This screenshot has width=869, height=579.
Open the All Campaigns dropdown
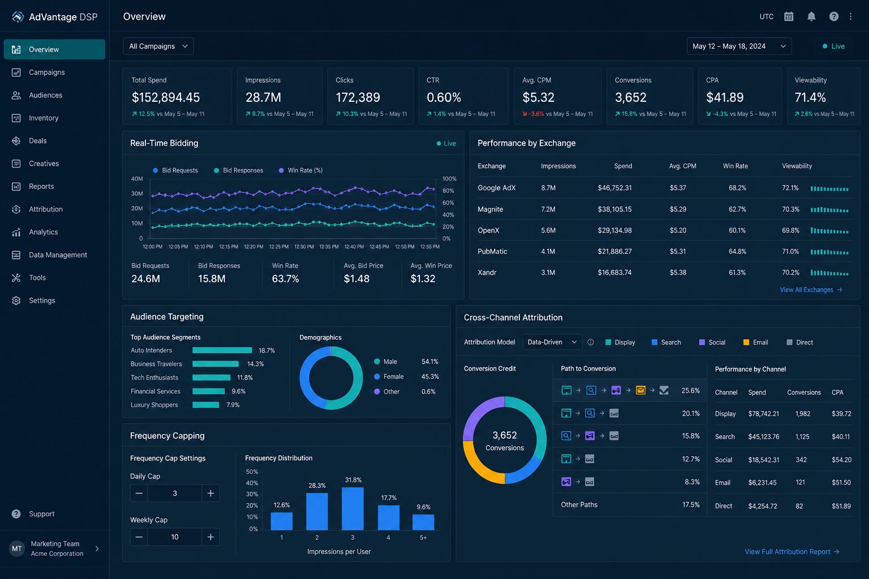(158, 46)
